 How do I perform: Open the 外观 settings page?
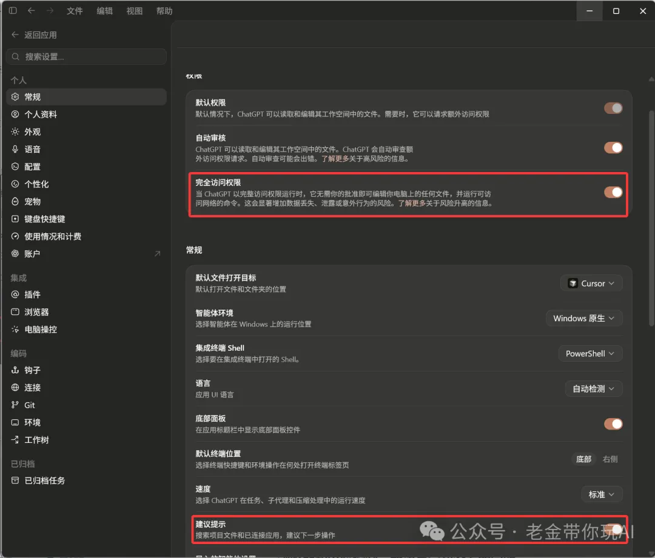tap(87, 131)
